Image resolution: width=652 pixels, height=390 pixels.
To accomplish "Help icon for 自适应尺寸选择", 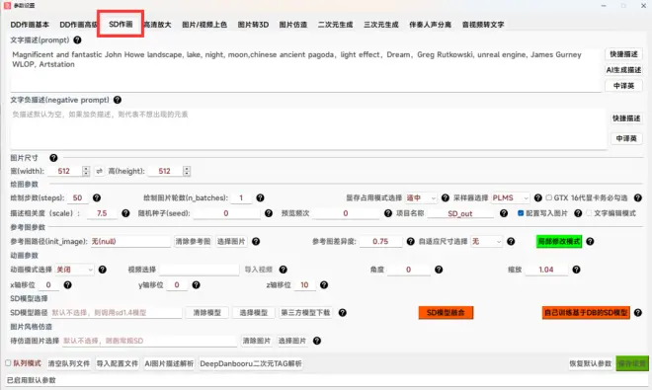I will 511,241.
